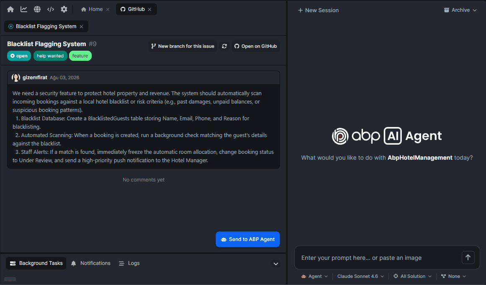Expand the Archive dropdown
Image resolution: width=486 pixels, height=285 pixels.
point(460,10)
